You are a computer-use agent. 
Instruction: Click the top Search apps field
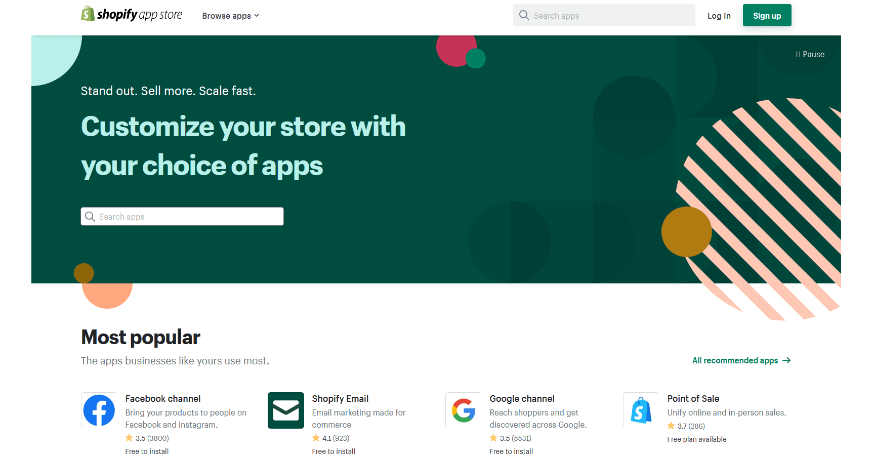pos(604,15)
